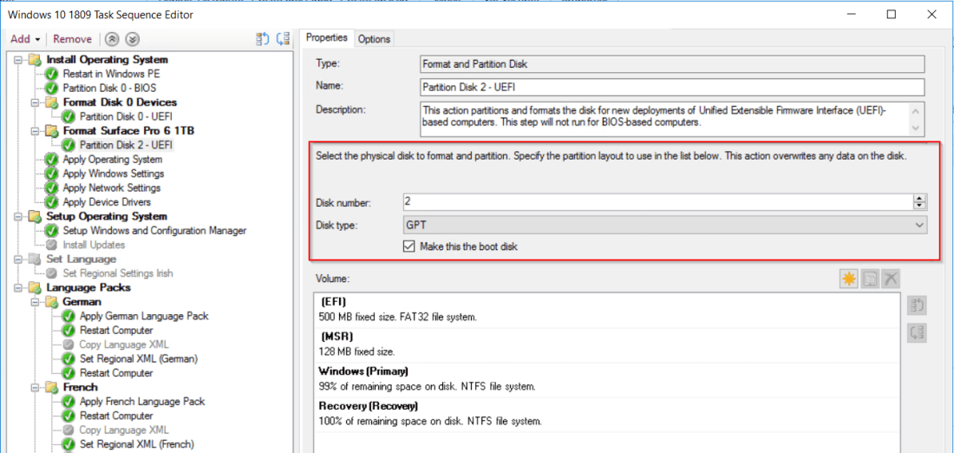Collapse the Install Operating System group
This screenshot has height=453, width=954.
click(x=22, y=60)
